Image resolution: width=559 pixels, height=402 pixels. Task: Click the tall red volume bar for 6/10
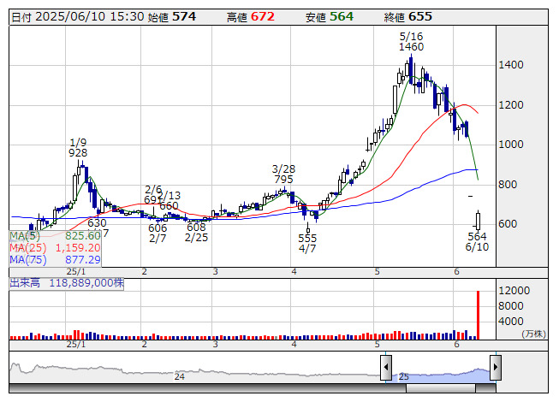click(478, 315)
